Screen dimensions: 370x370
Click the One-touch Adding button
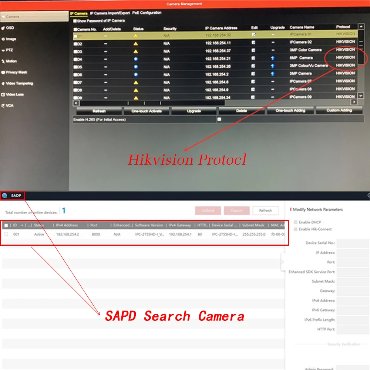click(x=290, y=110)
